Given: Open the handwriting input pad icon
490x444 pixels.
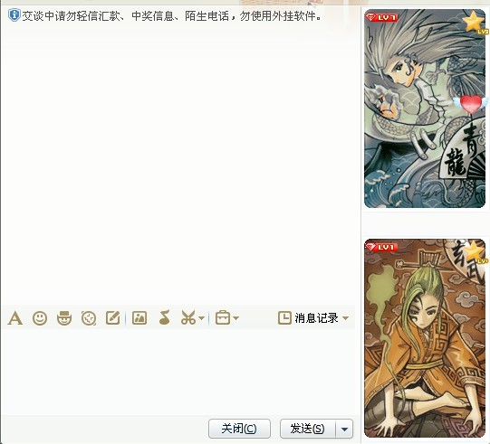Looking at the screenshot, I should coord(113,318).
